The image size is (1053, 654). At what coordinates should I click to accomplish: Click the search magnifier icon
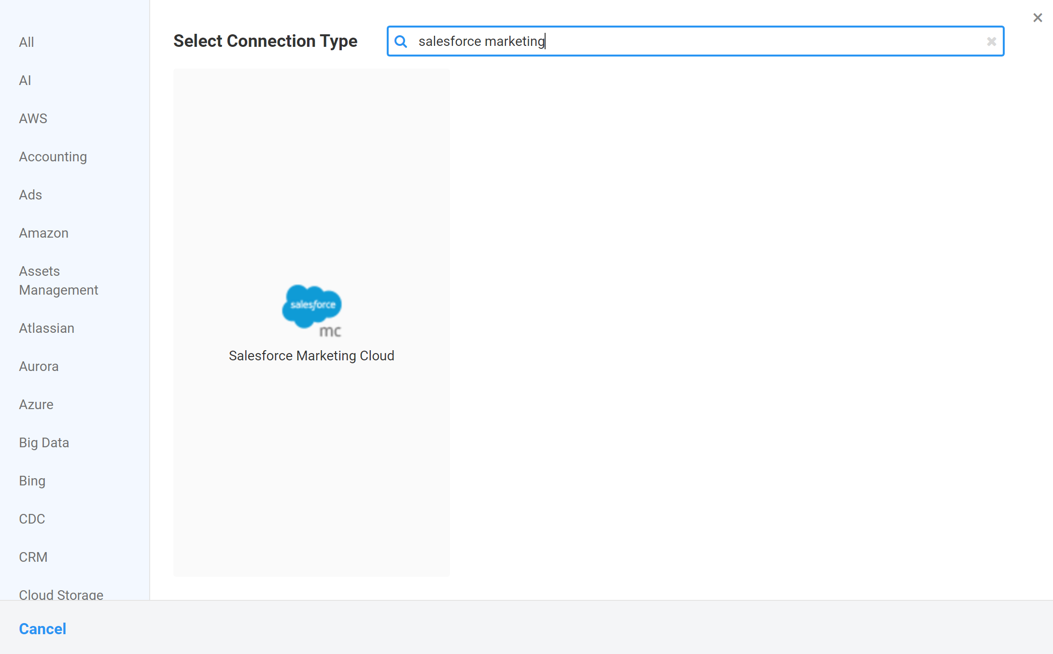coord(401,42)
